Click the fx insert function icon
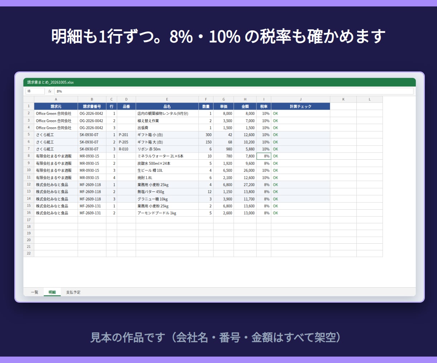Screen dimensions: 437x363 point(50,91)
